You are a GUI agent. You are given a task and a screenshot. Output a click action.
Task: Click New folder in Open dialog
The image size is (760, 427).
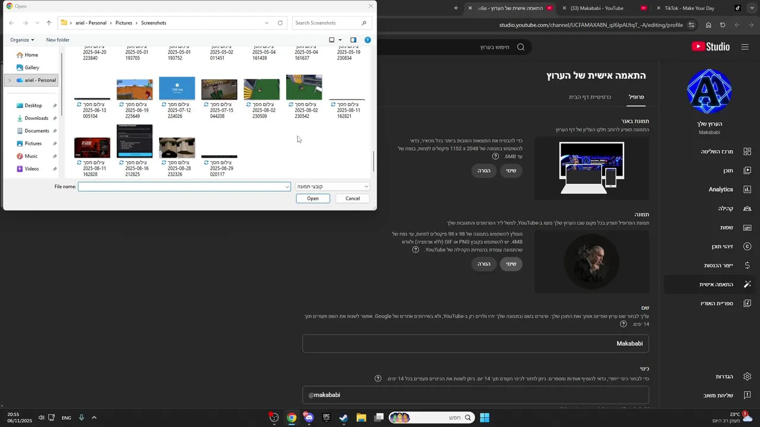(58, 40)
